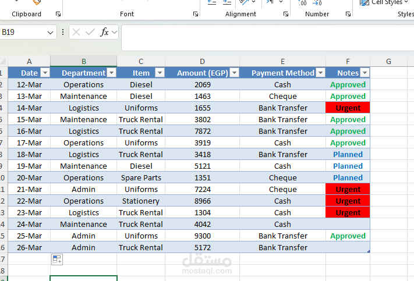Screen dimensions: 414x281
Task: Click the Decrease Indent icon
Action: pyautogui.click(x=212, y=2)
